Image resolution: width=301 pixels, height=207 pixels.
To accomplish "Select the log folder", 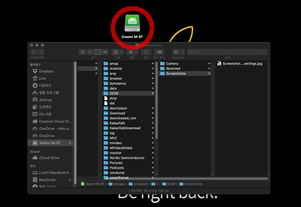I will [x=128, y=133].
